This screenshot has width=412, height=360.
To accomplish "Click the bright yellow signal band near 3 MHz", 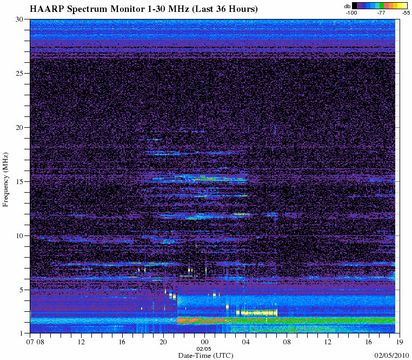I will [257, 313].
